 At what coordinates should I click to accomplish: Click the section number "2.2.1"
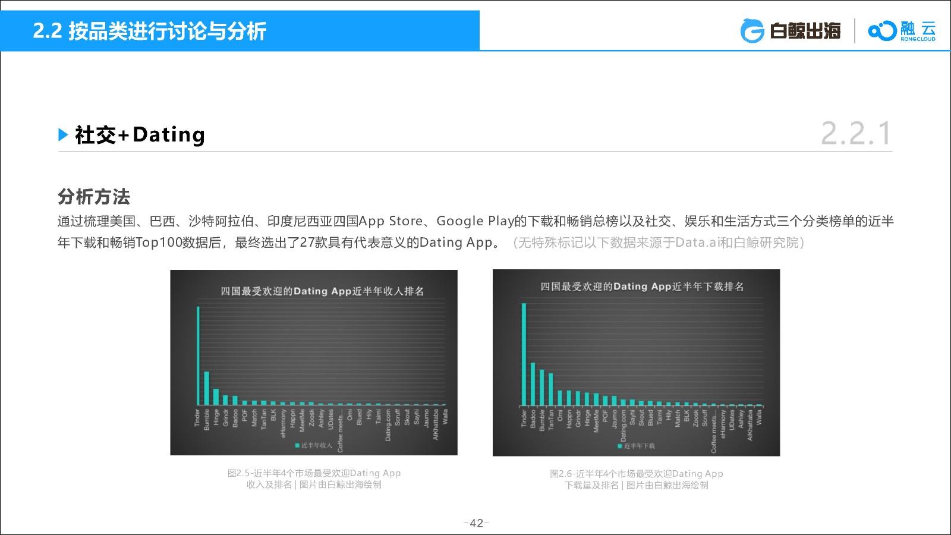point(856,133)
